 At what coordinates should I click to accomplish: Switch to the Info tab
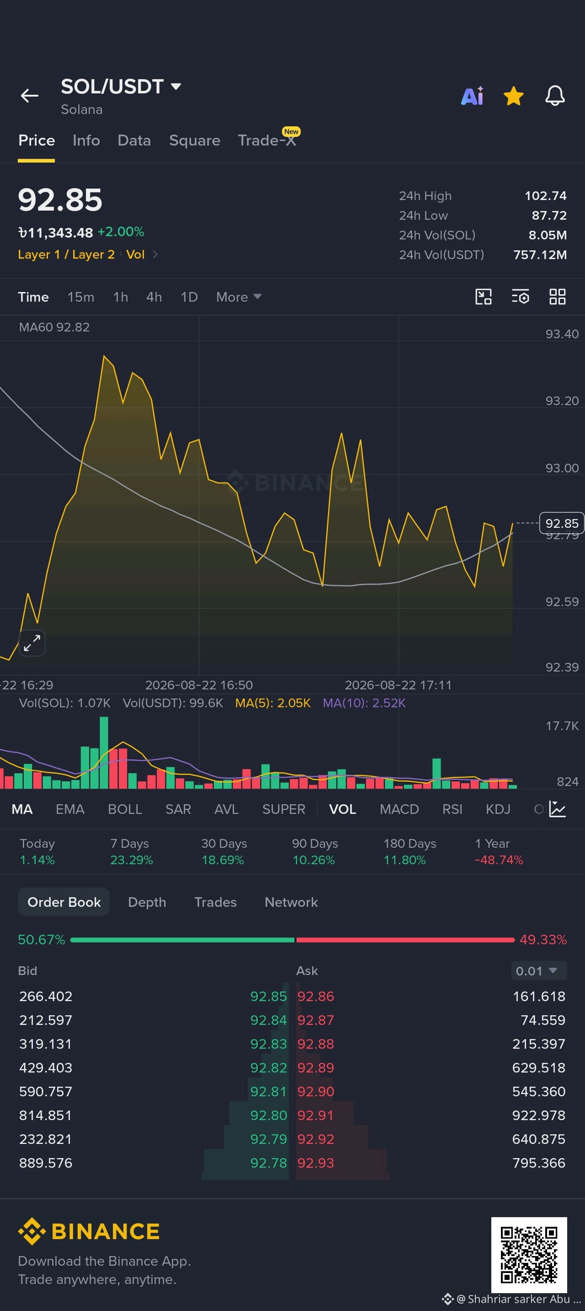[x=86, y=141]
